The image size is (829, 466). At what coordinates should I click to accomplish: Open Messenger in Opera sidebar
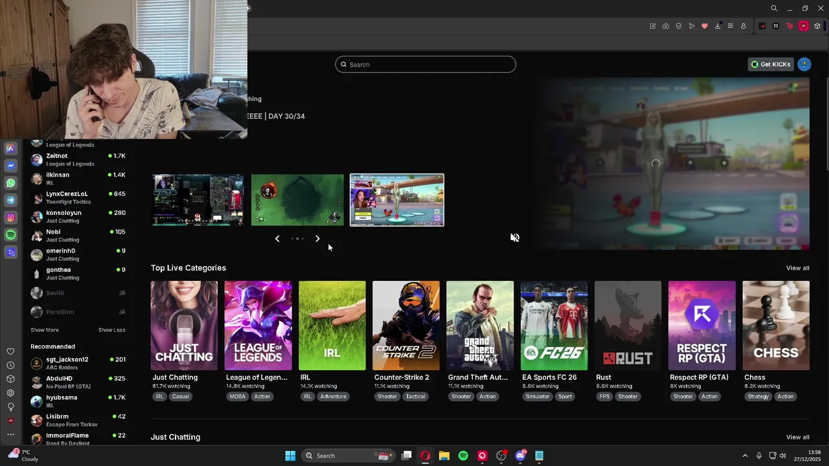point(10,166)
